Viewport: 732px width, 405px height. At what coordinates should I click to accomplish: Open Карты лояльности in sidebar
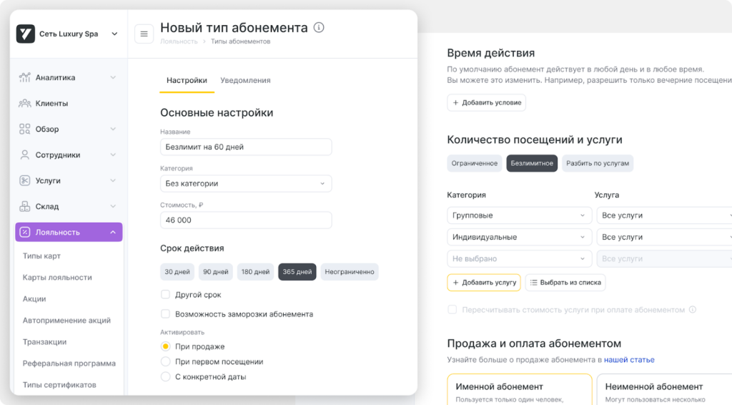point(57,278)
